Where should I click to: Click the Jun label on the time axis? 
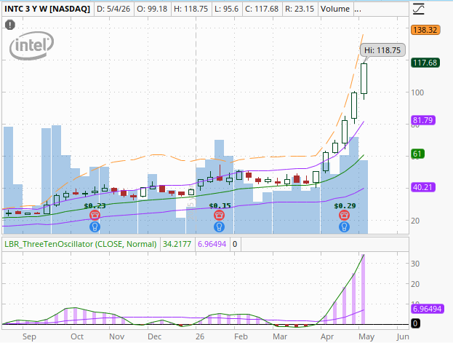click(403, 336)
